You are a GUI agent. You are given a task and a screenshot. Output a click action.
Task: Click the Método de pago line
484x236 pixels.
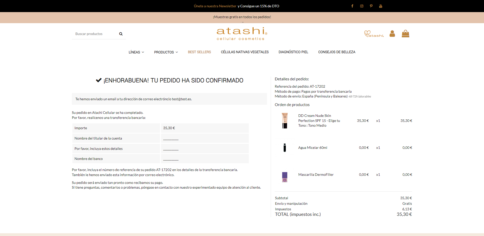pyautogui.click(x=313, y=91)
